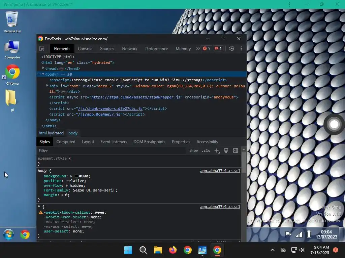345x258 pixels.
Task: Open the red notification badge in the tray
Action: (x=336, y=250)
